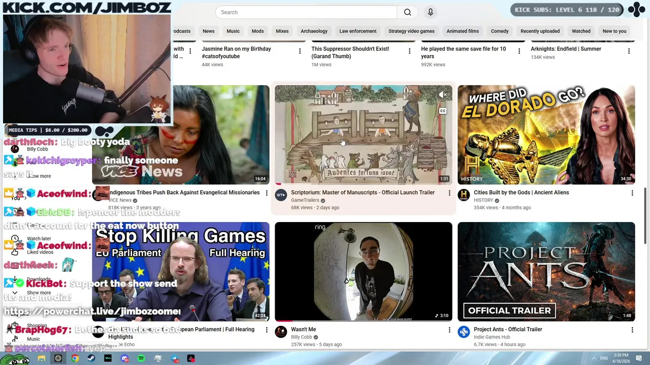Screen dimensions: 650x365
Task: Open Indie Games Hub channel avatar
Action: (464, 332)
